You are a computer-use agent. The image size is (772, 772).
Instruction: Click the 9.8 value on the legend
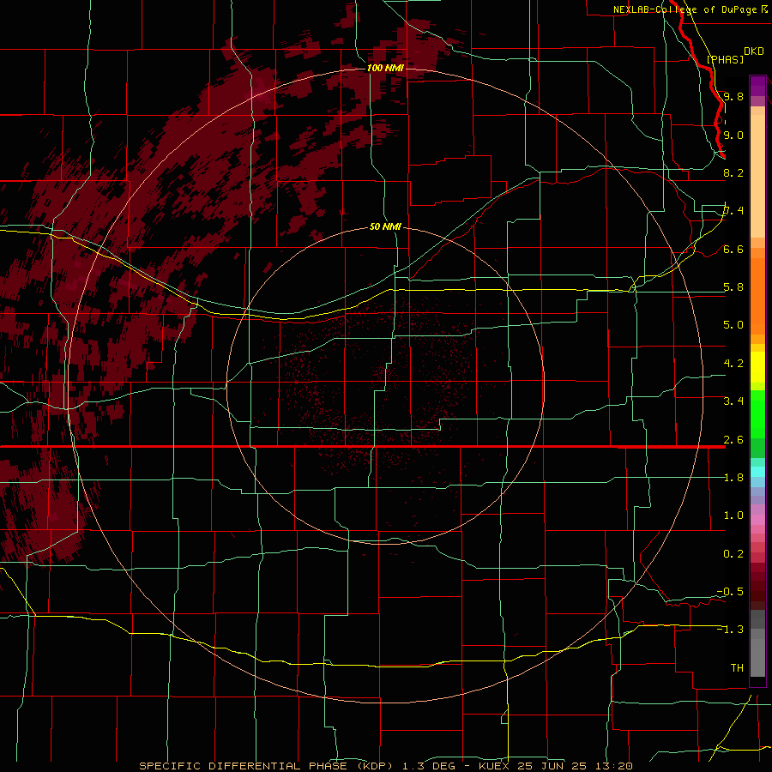tap(733, 96)
